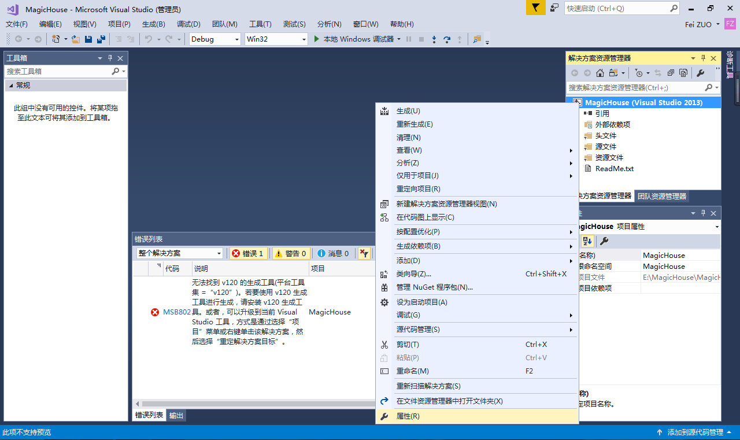Open the Solution Explorer window options dropdown
Screen dimensions: 740x440
(693, 58)
